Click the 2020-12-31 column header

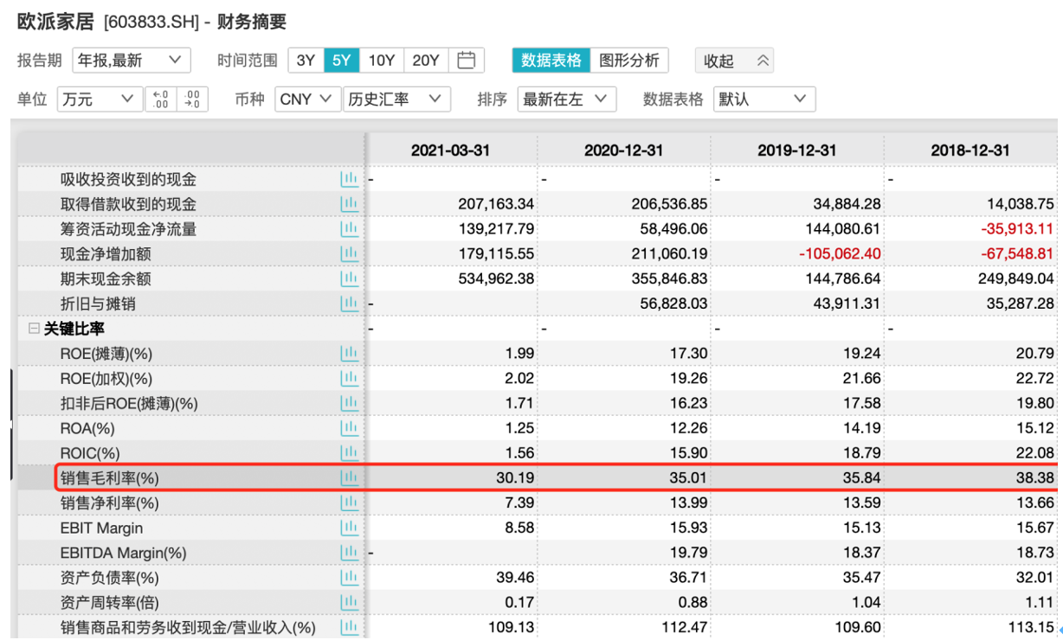623,150
